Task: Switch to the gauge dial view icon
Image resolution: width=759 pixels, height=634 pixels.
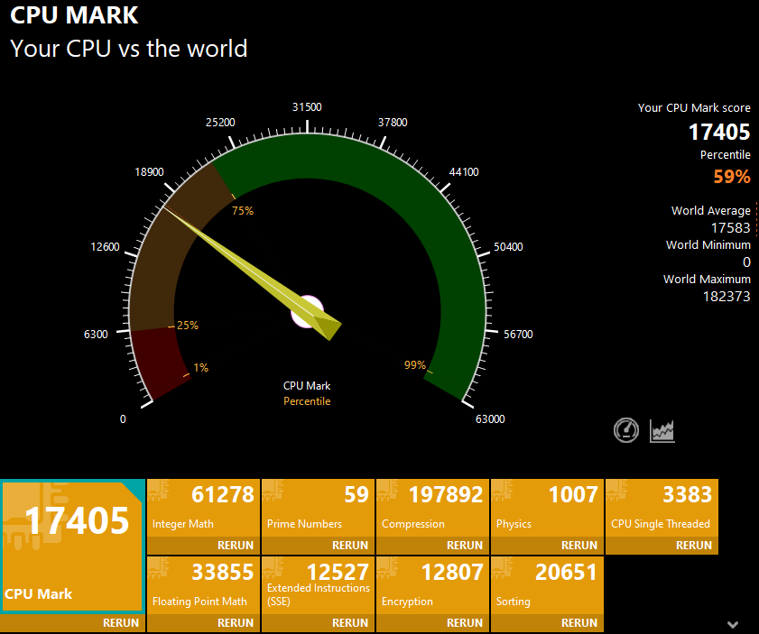Action: coord(626,430)
